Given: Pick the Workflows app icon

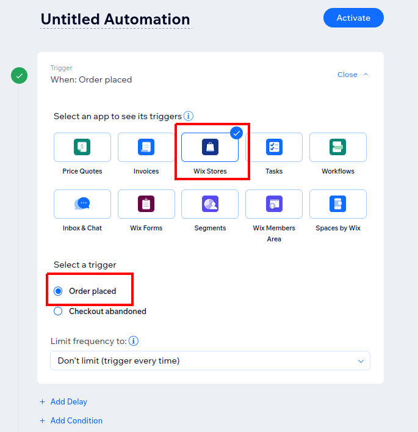Looking at the screenshot, I should pyautogui.click(x=338, y=147).
